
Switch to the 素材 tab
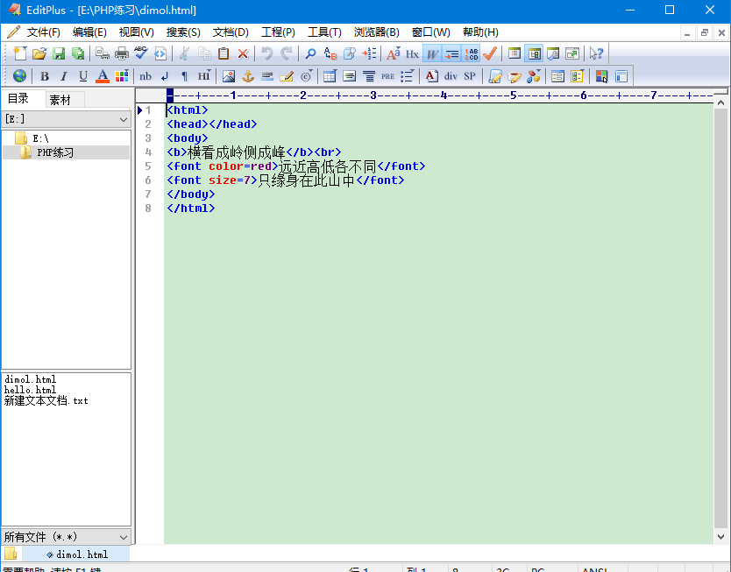point(60,99)
